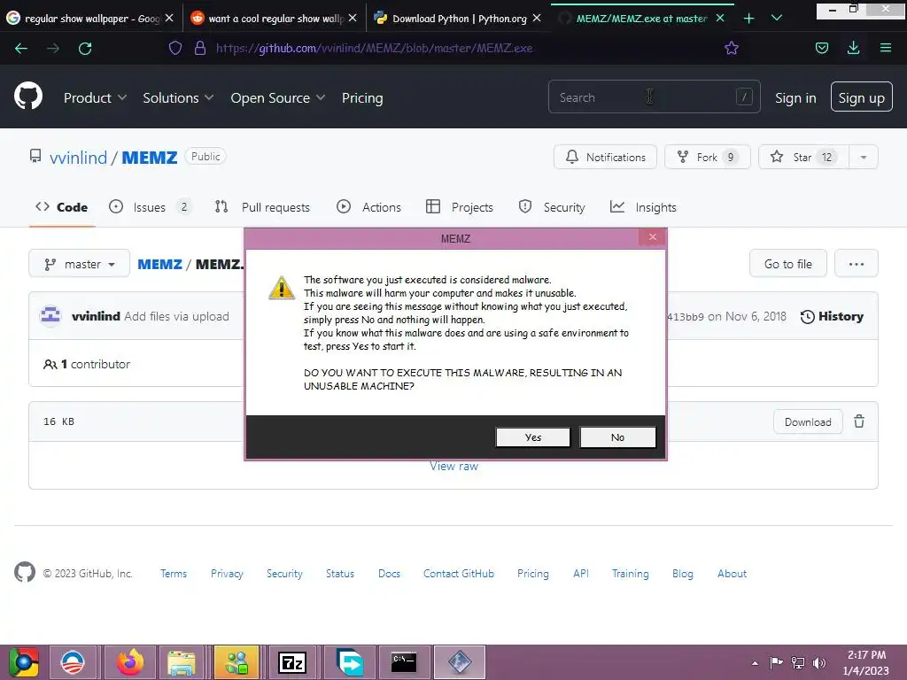
Task: Expand the Solutions dropdown menu
Action: point(178,97)
